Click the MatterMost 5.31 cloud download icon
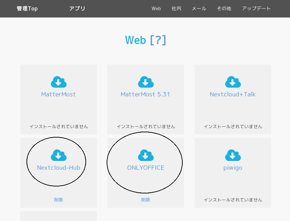 click(146, 82)
